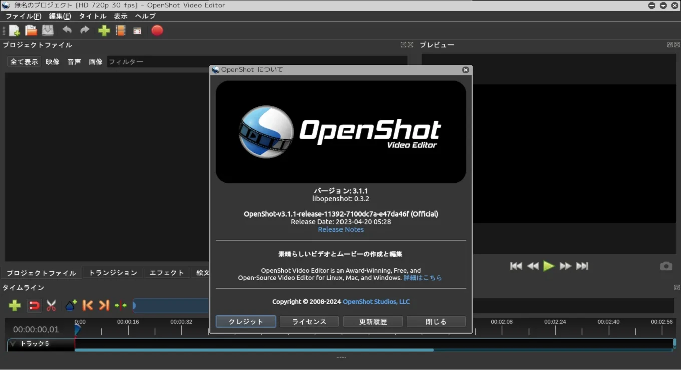Click the New Project icon

tap(14, 31)
